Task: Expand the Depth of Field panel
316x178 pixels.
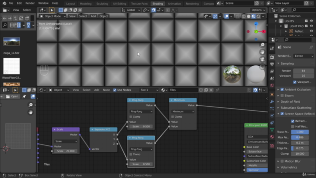Action: pyautogui.click(x=290, y=102)
